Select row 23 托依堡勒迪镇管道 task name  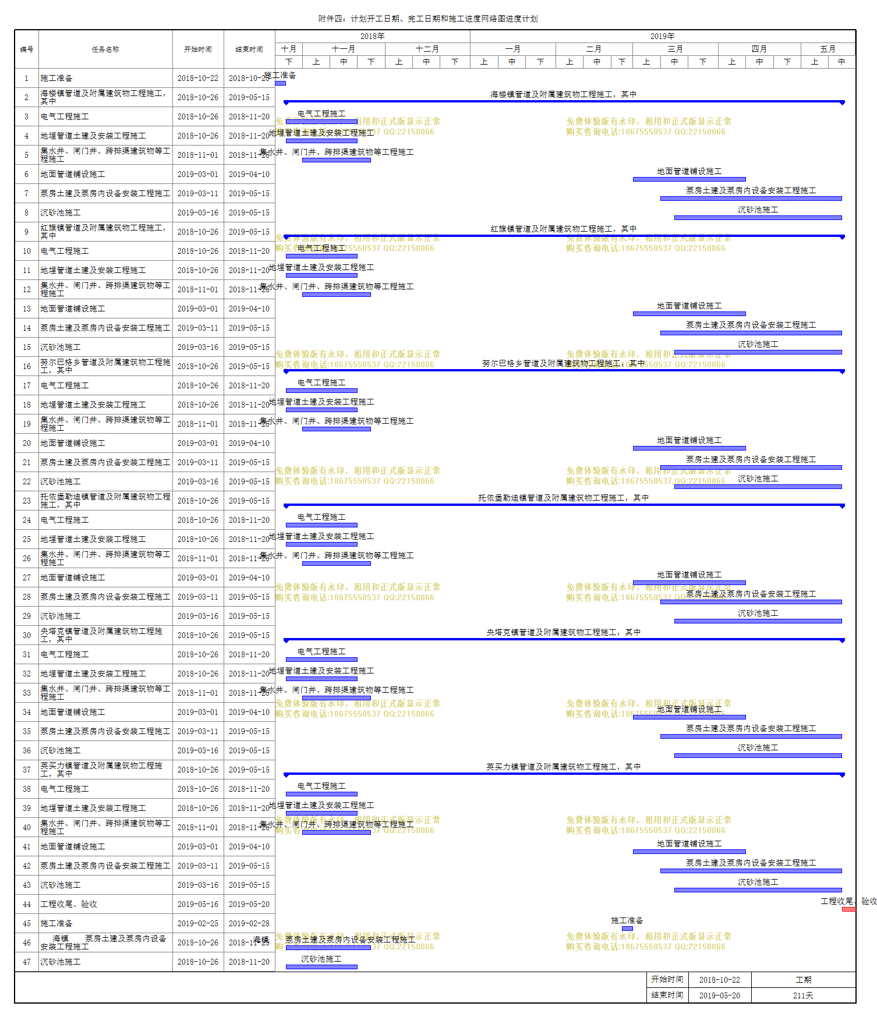click(105, 500)
